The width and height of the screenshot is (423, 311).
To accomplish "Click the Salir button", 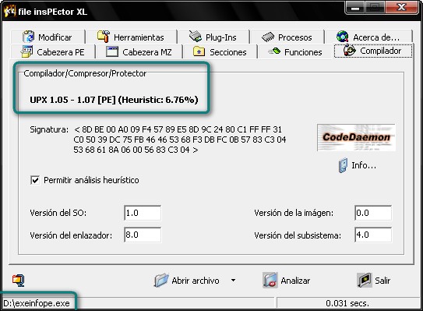I will (374, 281).
